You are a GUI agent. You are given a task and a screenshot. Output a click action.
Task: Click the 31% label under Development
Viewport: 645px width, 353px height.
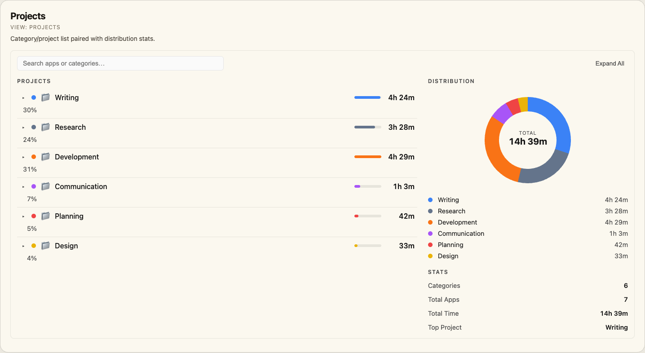point(30,169)
